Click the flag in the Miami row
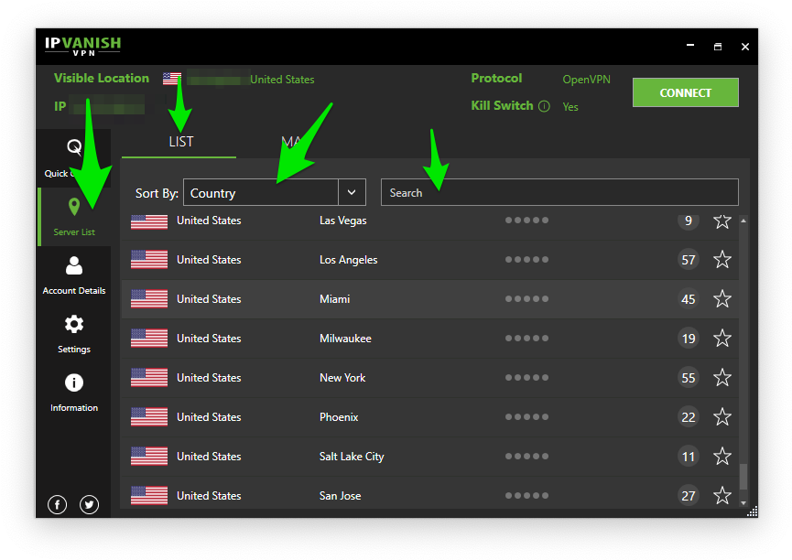This screenshot has width=792, height=560. coord(149,299)
